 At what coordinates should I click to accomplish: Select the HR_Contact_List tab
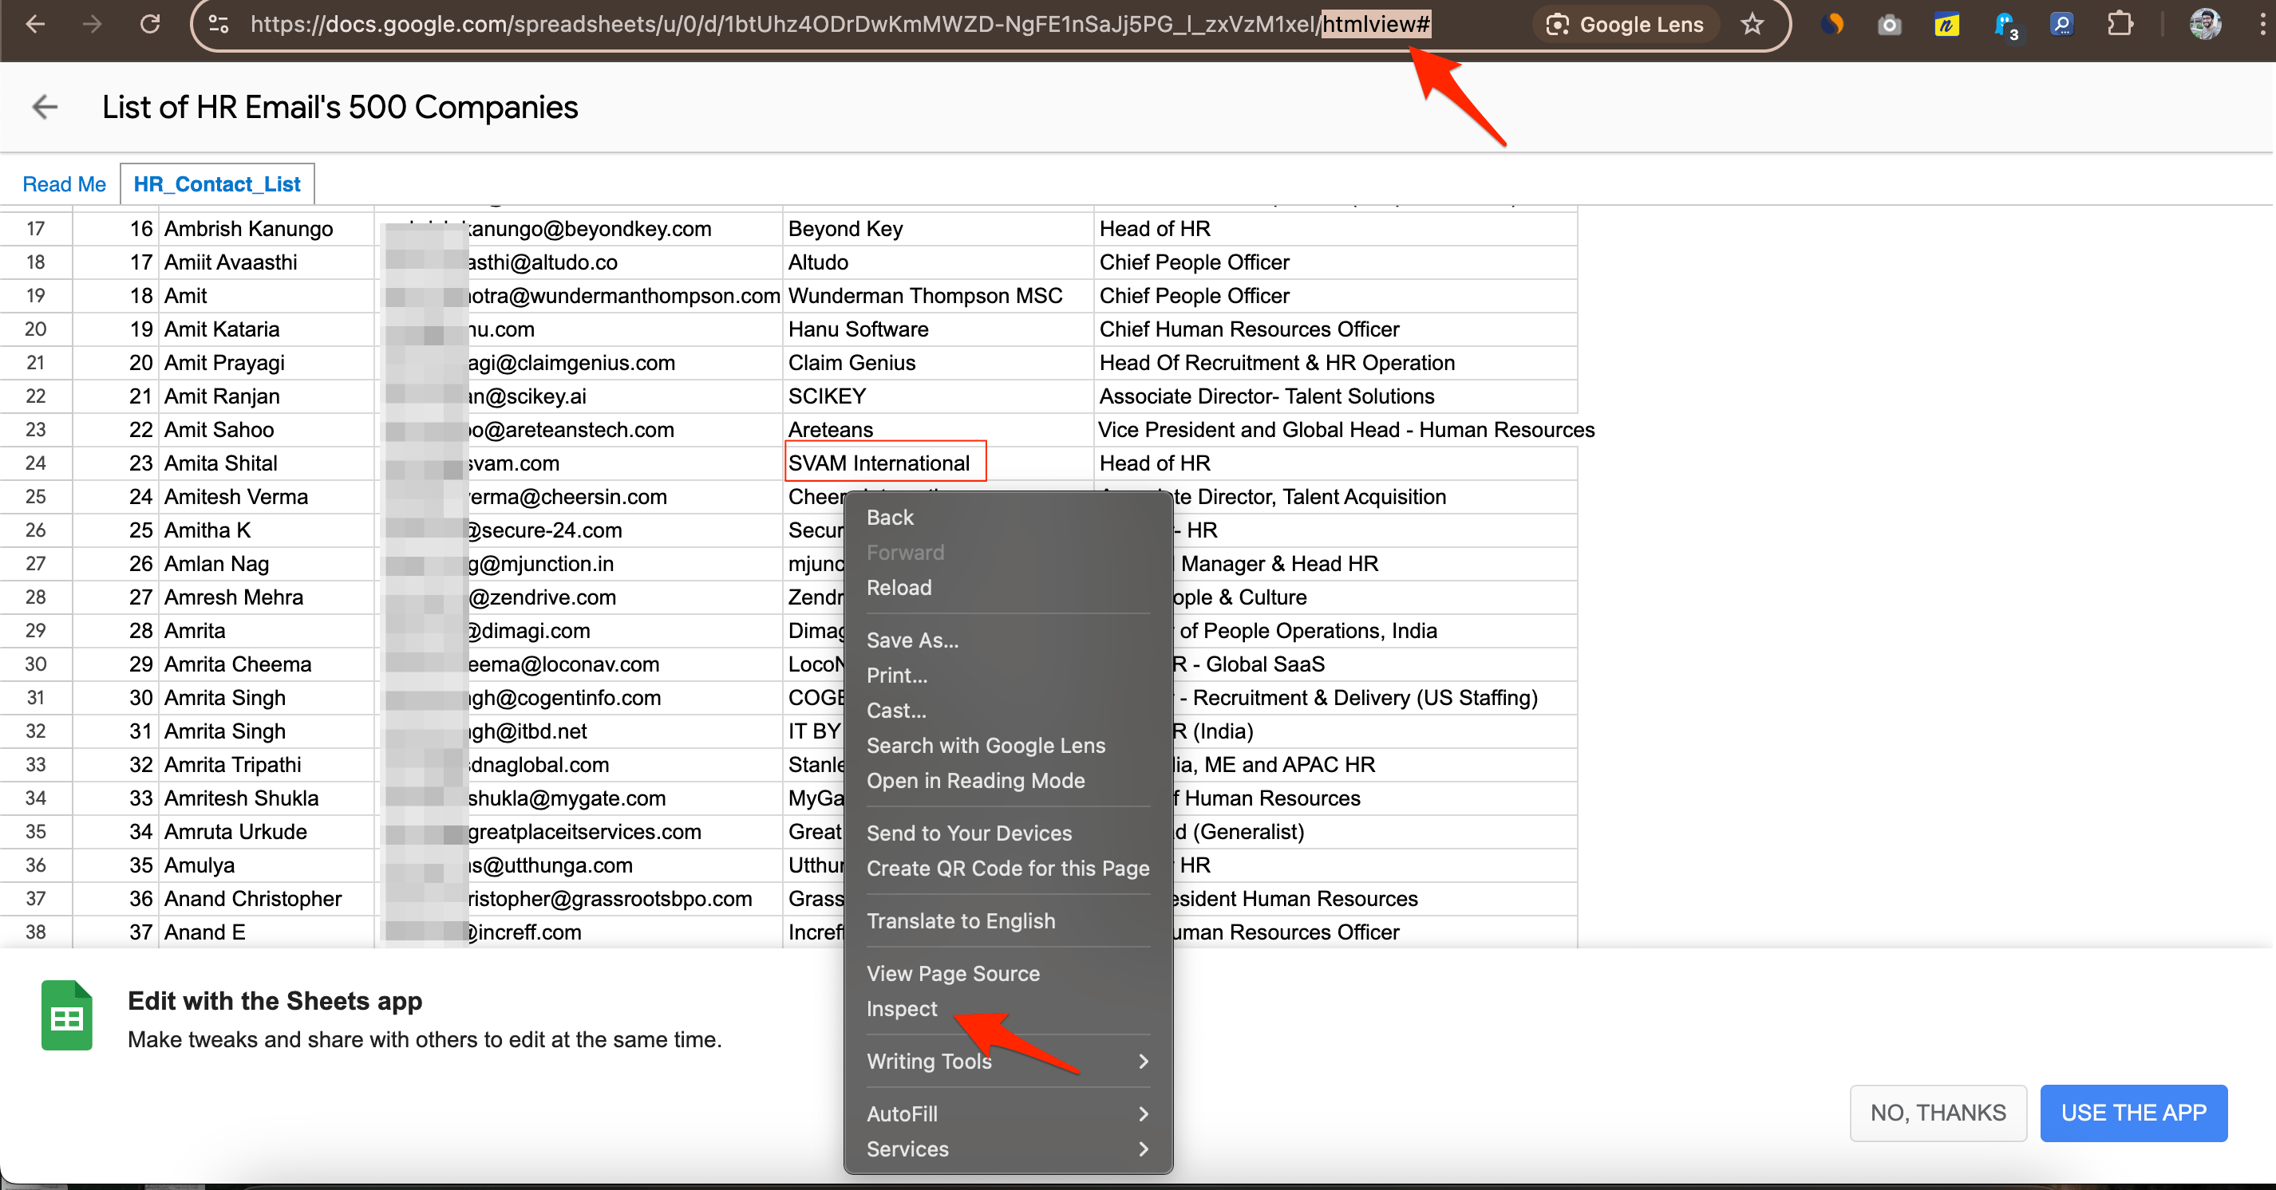[x=217, y=183]
